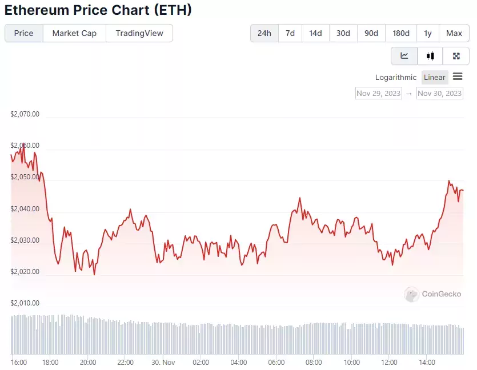The width and height of the screenshot is (477, 370).
Task: Switch to the Price tab
Action: (x=24, y=33)
